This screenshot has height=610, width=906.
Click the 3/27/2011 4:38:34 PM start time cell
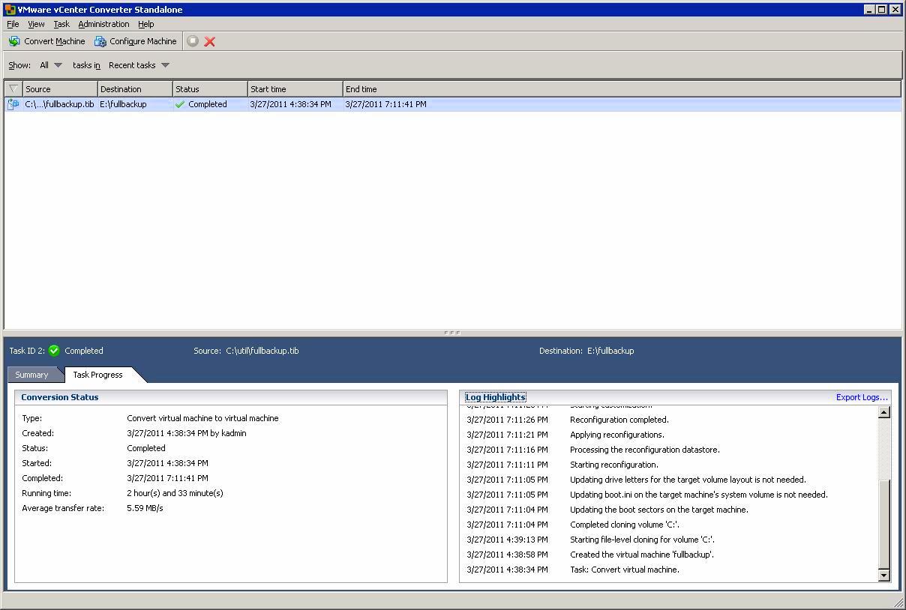click(x=290, y=104)
